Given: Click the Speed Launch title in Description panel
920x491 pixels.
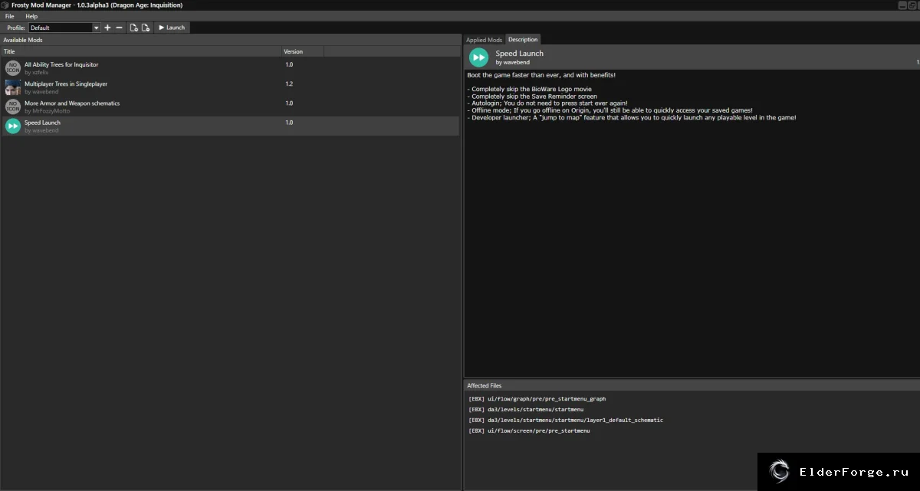Looking at the screenshot, I should point(519,54).
